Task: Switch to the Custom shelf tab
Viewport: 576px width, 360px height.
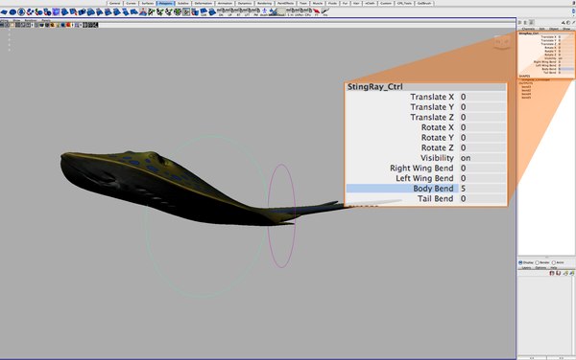Action: point(386,3)
